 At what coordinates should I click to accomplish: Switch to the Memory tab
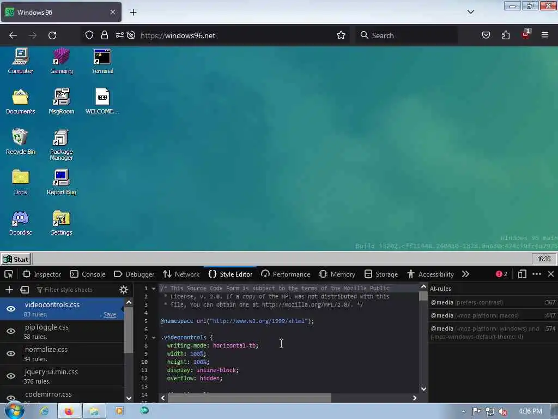click(x=337, y=274)
